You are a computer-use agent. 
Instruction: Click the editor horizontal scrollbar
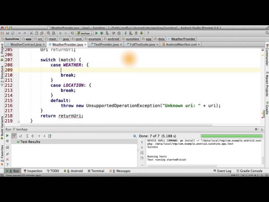tap(116, 125)
